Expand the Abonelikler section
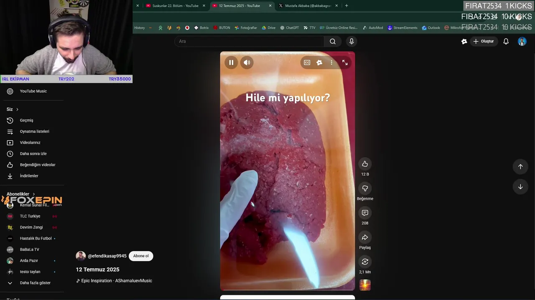Screen dimensions: 535x300 tap(21, 194)
